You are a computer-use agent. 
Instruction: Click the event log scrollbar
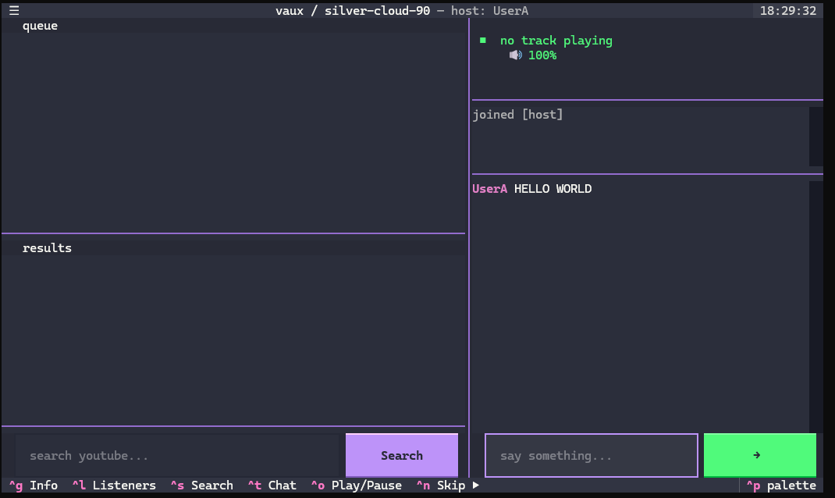click(815, 137)
